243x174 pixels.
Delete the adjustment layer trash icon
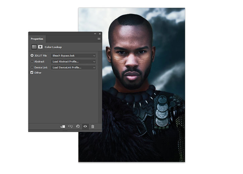pos(93,126)
